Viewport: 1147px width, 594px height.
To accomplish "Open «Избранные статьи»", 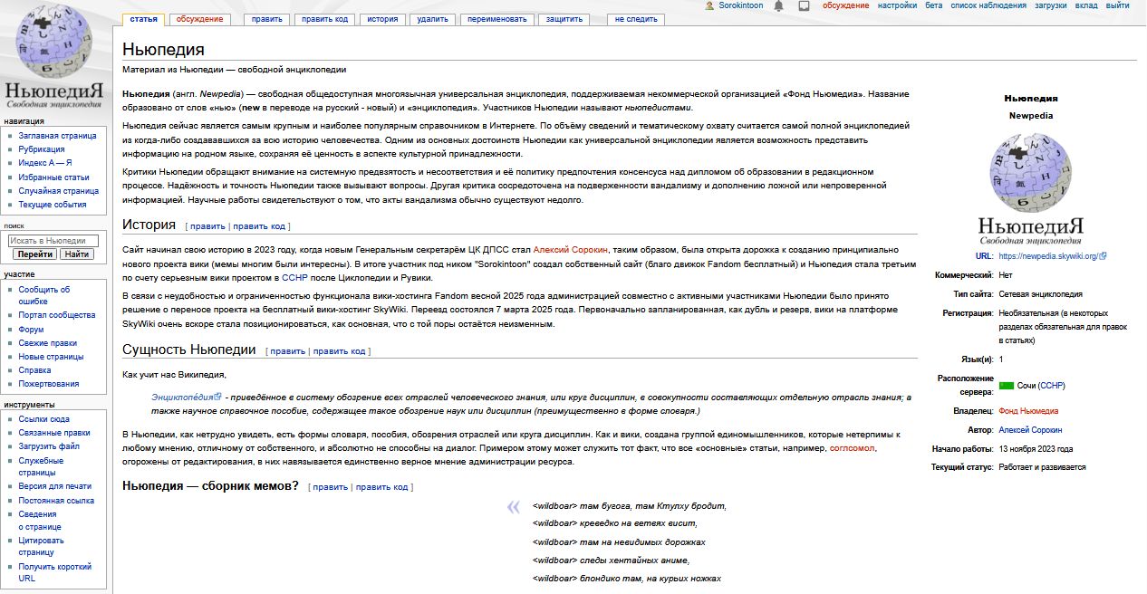I will 53,177.
